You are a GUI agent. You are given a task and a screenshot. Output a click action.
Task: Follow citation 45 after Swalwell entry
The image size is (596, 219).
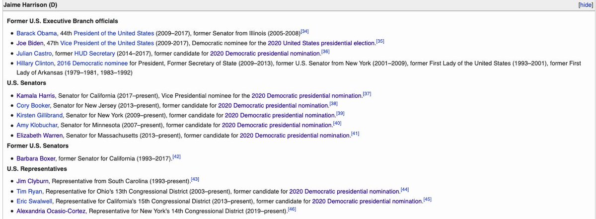[x=428, y=199]
